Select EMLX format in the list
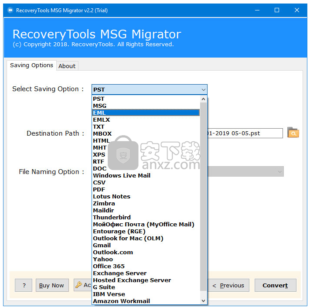310x307 pixels. point(146,119)
